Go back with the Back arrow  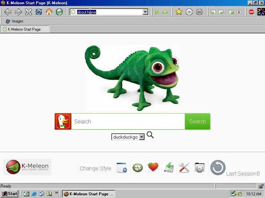(8, 12)
